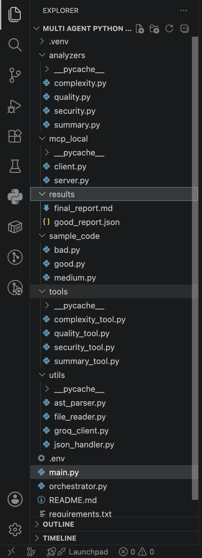This screenshot has width=202, height=558.
Task: Collapse all folders in Explorer
Action: click(x=184, y=29)
